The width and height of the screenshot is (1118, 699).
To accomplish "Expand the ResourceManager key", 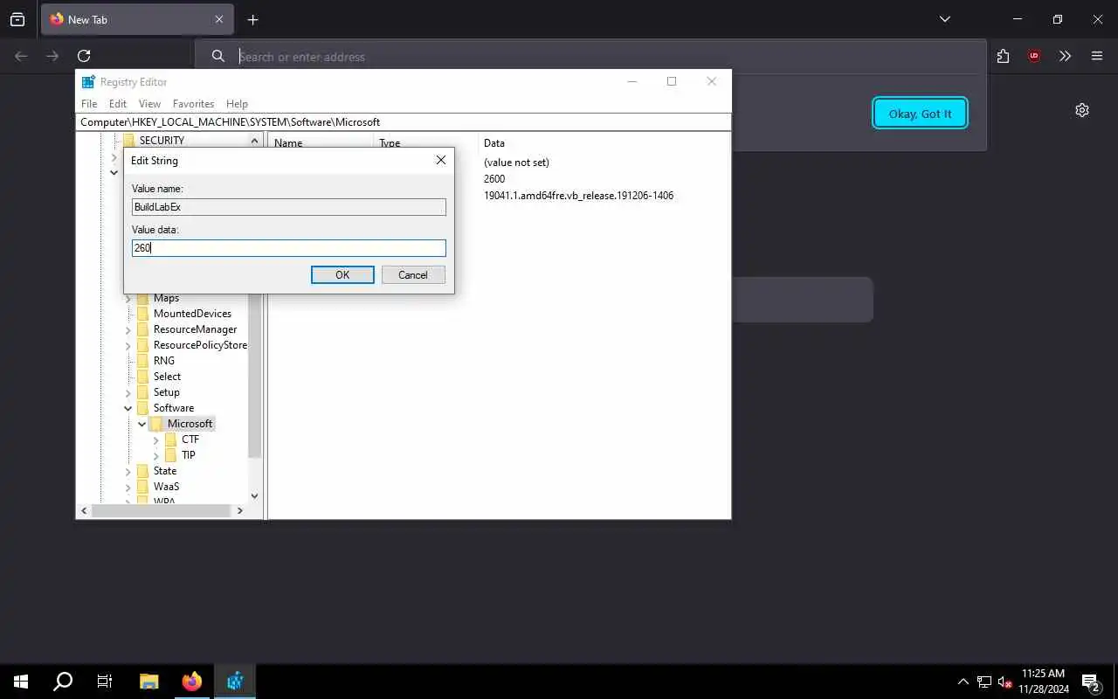I will tap(128, 330).
